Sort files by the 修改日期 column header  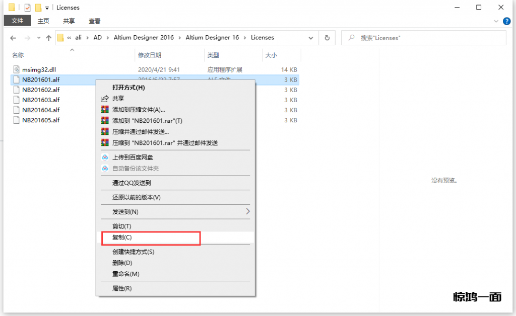point(150,55)
